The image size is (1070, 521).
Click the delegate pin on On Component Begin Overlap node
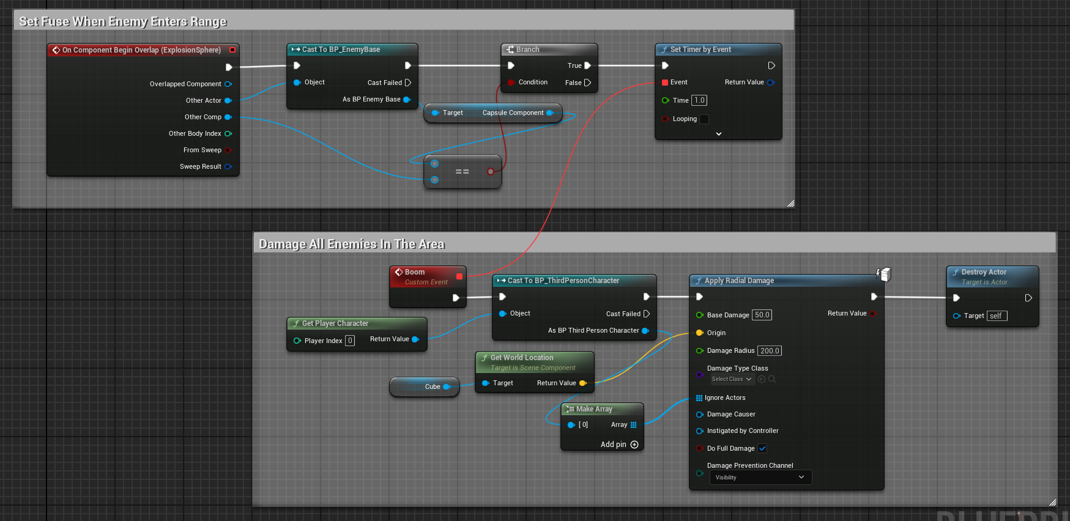[x=232, y=50]
